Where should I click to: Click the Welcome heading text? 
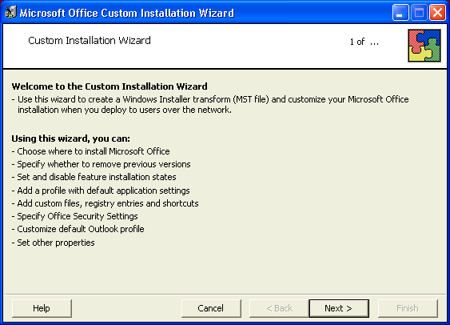[110, 86]
